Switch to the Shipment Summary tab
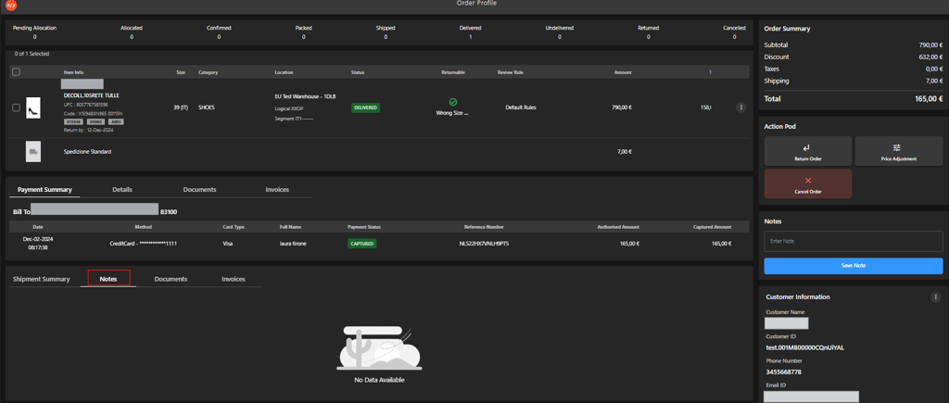This screenshot has height=403, width=949. (x=41, y=279)
